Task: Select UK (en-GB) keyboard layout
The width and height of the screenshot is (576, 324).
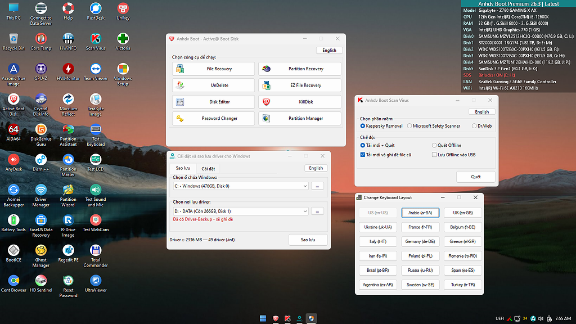Action: tap(463, 213)
